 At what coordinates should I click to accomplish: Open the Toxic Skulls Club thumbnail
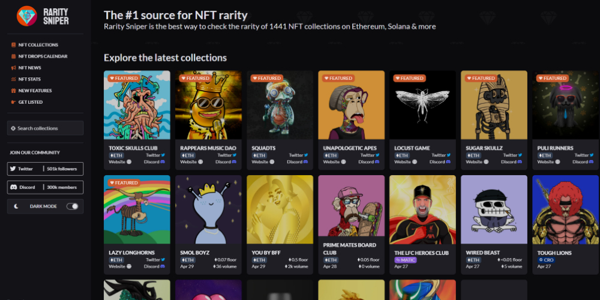137,105
